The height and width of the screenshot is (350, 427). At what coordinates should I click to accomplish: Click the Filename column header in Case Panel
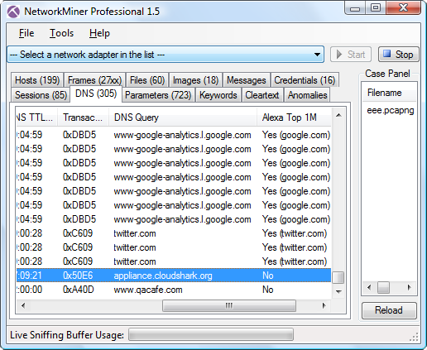point(389,93)
